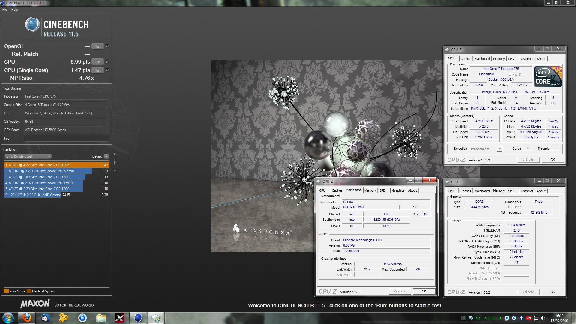The width and height of the screenshot is (576, 324).
Task: Switch to Mainboard tab in top CPU-Z window
Action: coord(482,59)
